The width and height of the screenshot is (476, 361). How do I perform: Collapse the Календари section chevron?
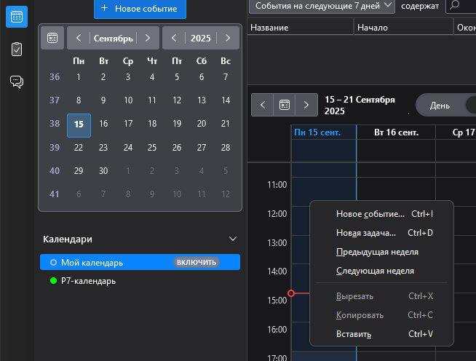(233, 239)
